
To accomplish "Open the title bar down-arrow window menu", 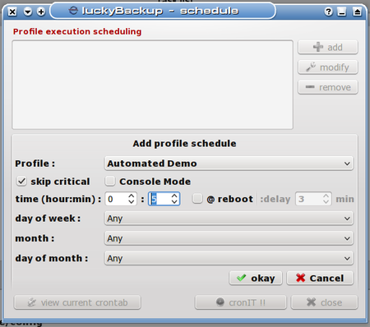I will click(28, 12).
